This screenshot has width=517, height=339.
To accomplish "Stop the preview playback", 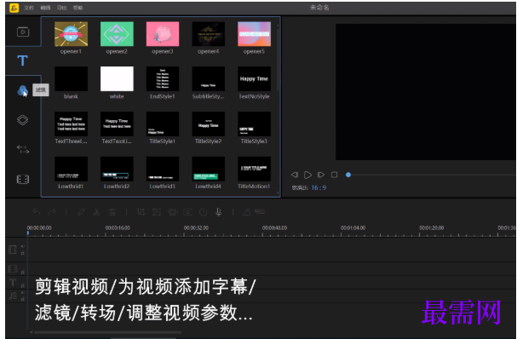I will click(x=334, y=175).
